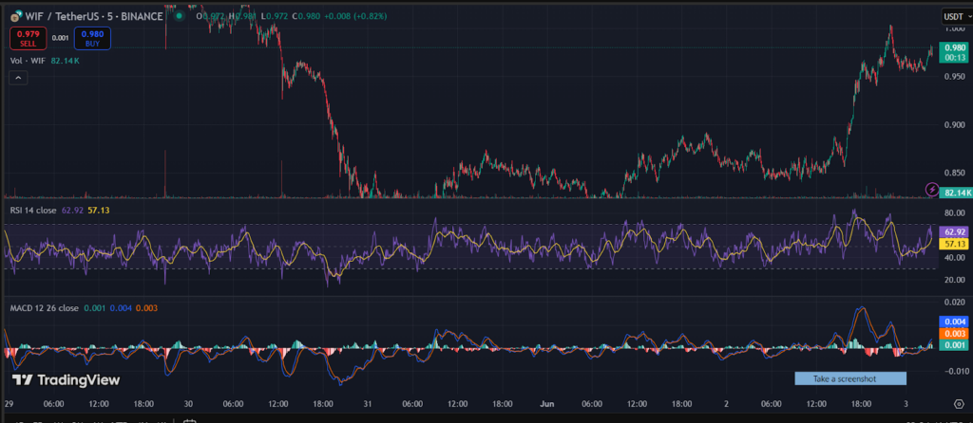973x423 pixels.
Task: Click the TradingView logo
Action: [x=65, y=380]
